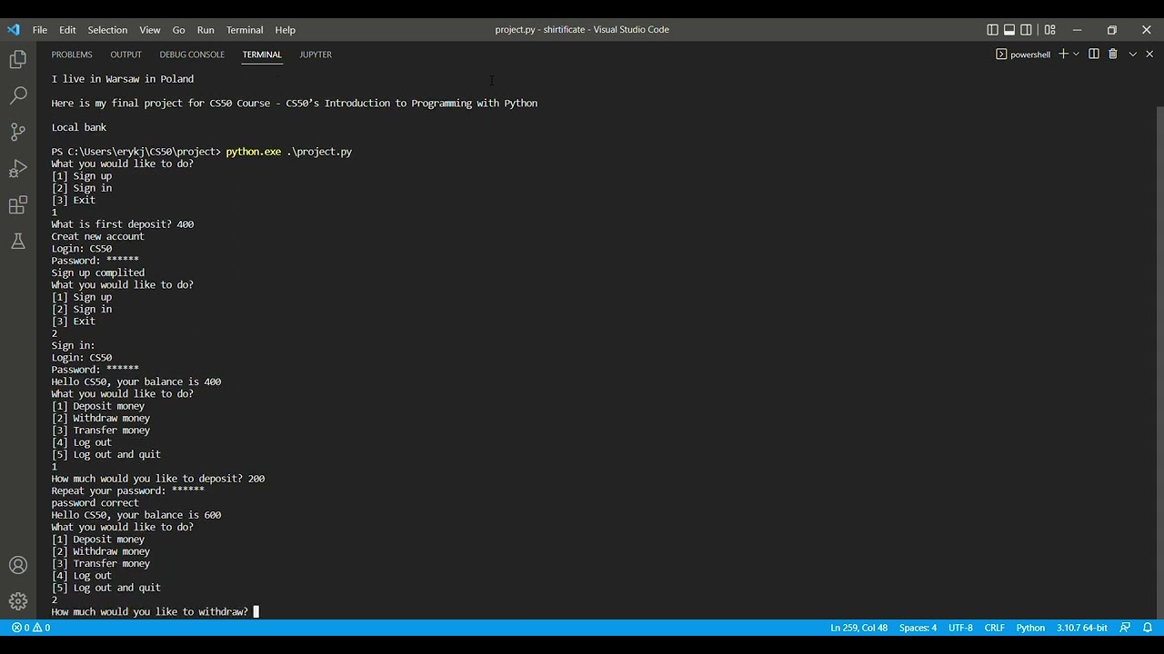
Task: Change indentation via Spaces: 4
Action: (918, 628)
